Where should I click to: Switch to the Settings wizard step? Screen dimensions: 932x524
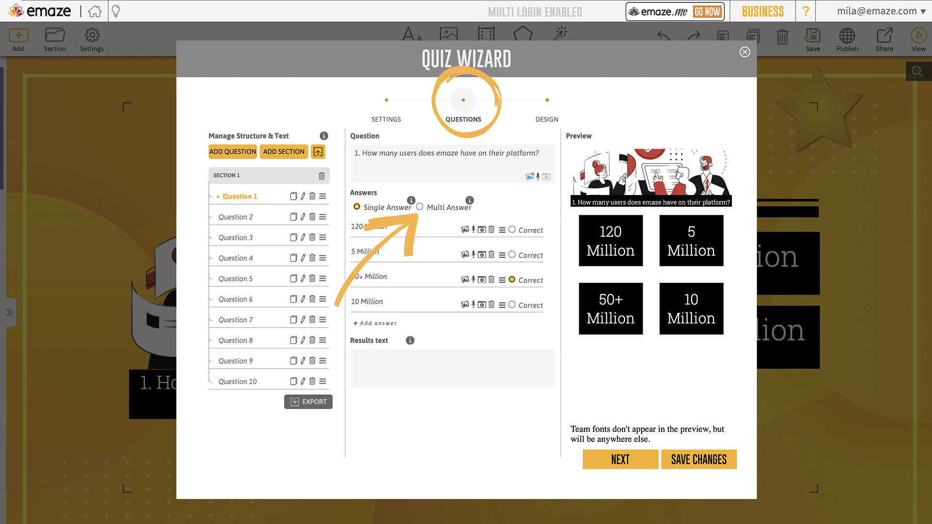pyautogui.click(x=386, y=100)
